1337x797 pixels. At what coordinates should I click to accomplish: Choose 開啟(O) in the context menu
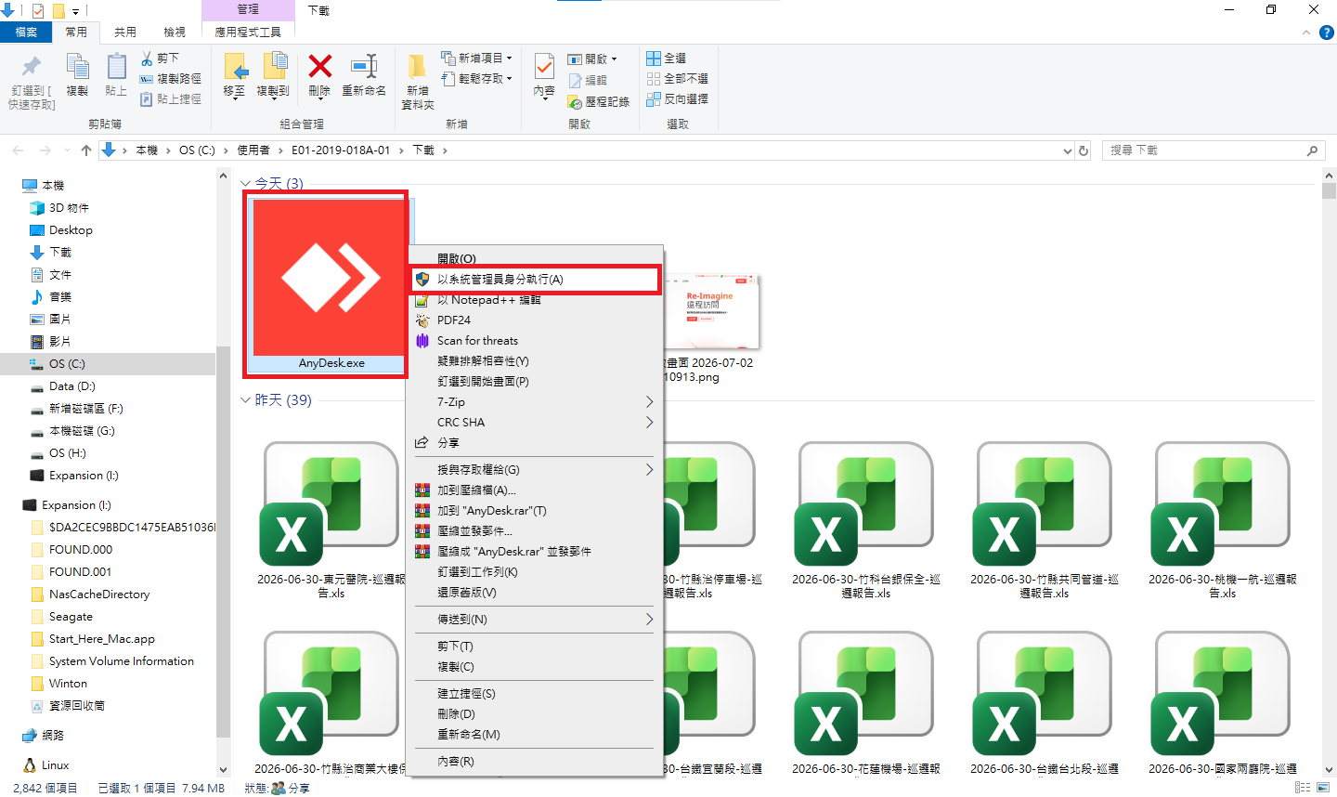[535, 258]
